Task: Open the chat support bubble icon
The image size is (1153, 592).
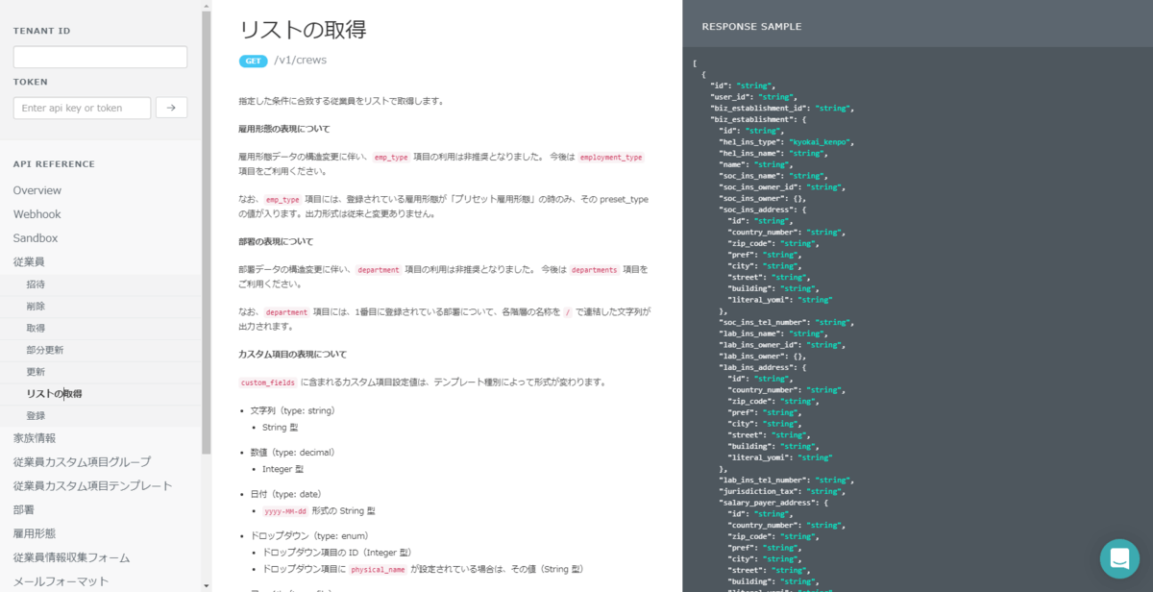Action: [x=1119, y=558]
